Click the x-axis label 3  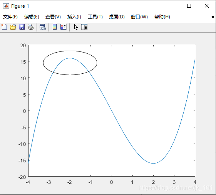click(x=174, y=182)
